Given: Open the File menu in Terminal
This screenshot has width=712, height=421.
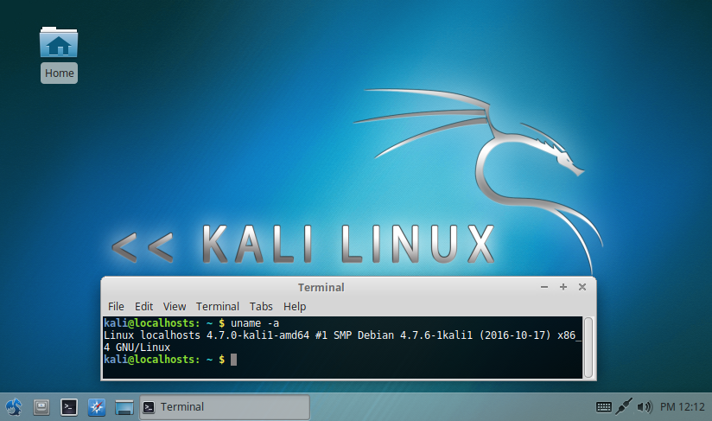Looking at the screenshot, I should pyautogui.click(x=116, y=307).
